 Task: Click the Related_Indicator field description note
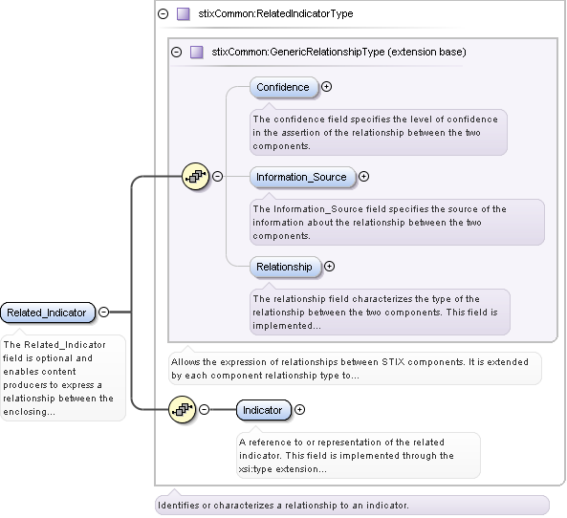click(63, 378)
